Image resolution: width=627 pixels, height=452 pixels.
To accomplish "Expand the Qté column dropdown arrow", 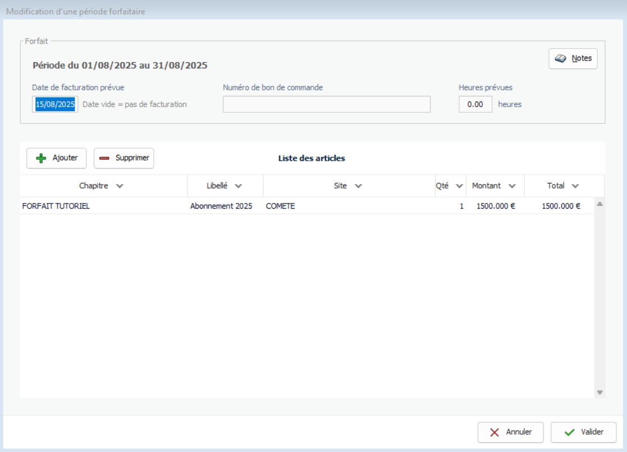I will [459, 186].
